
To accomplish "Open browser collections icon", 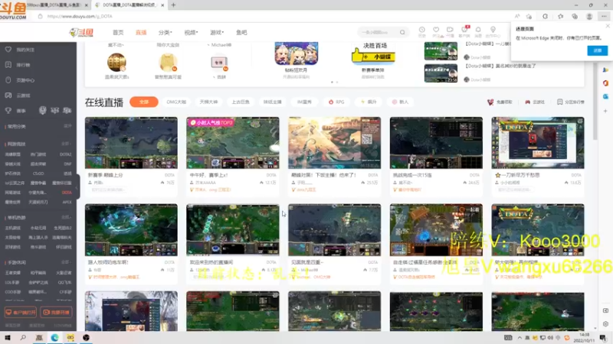I will point(575,16).
